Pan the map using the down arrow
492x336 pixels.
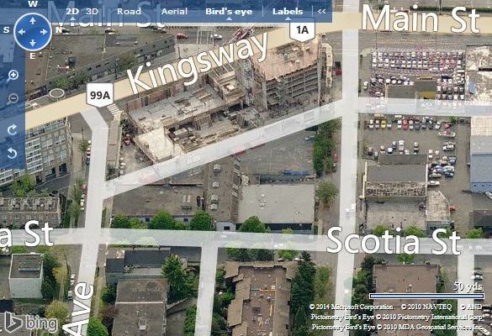(x=33, y=43)
